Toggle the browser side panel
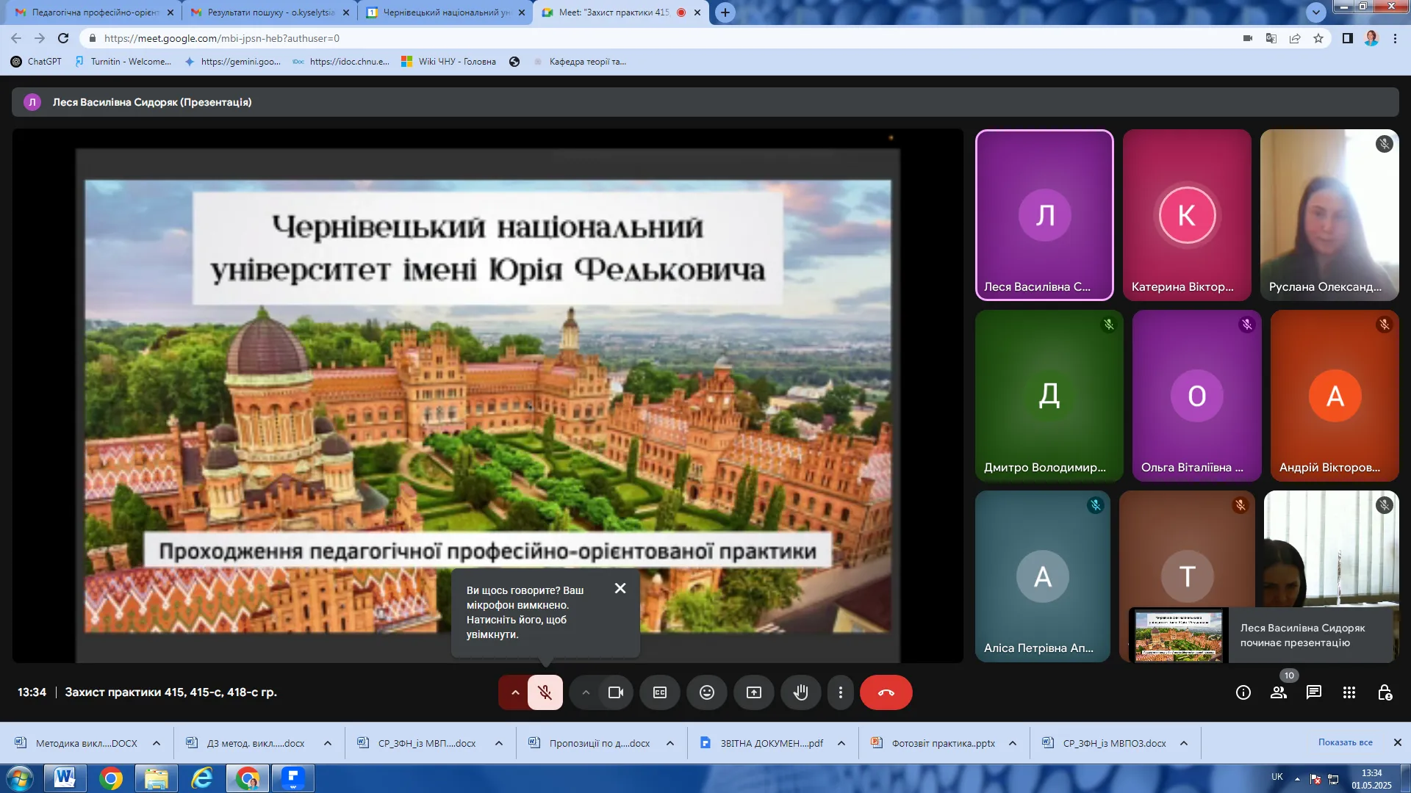 [1348, 38]
